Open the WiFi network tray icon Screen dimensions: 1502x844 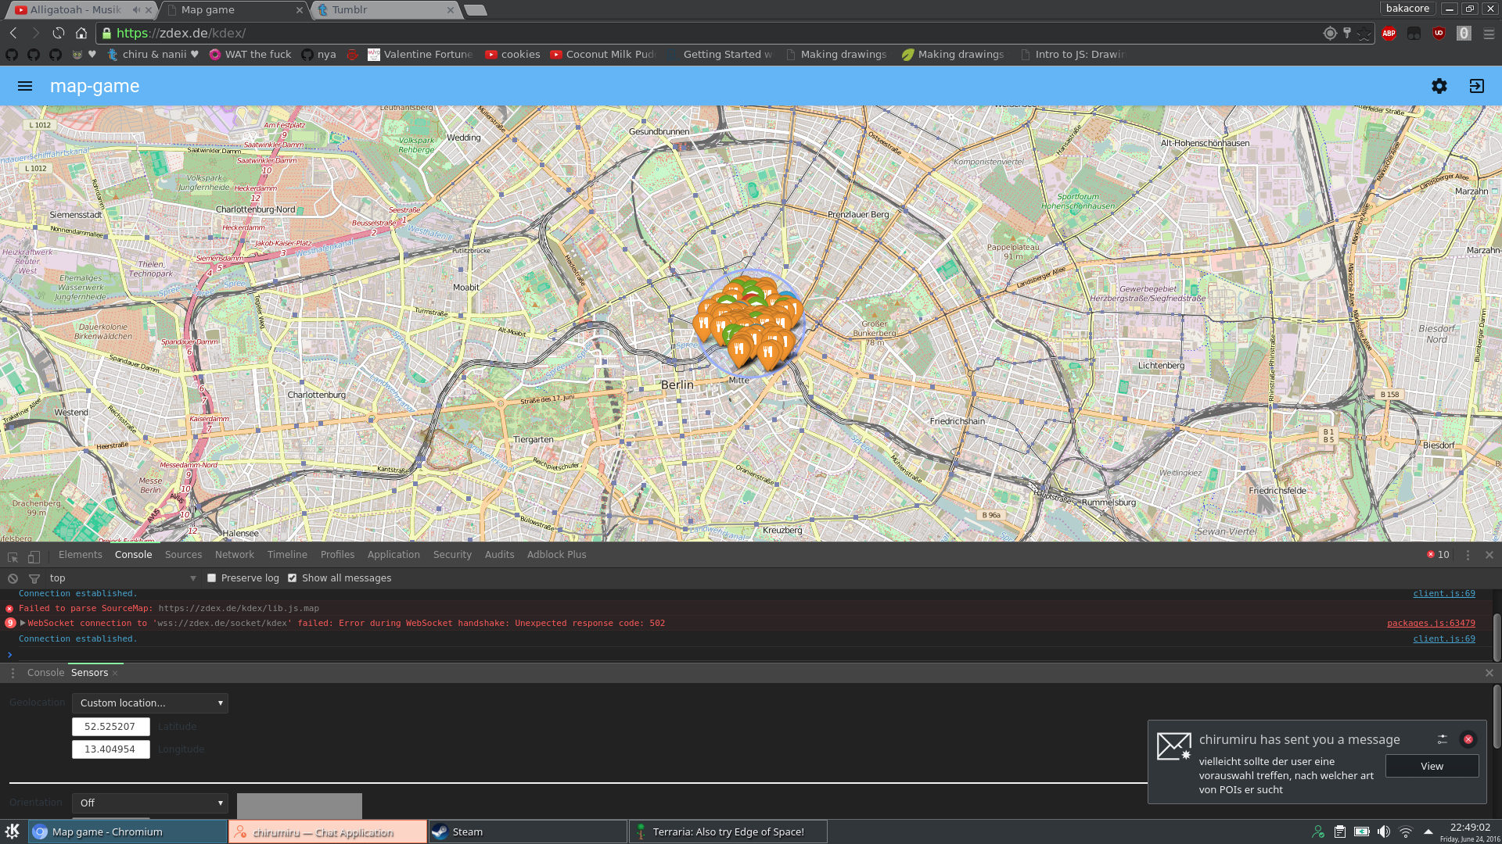[1406, 831]
